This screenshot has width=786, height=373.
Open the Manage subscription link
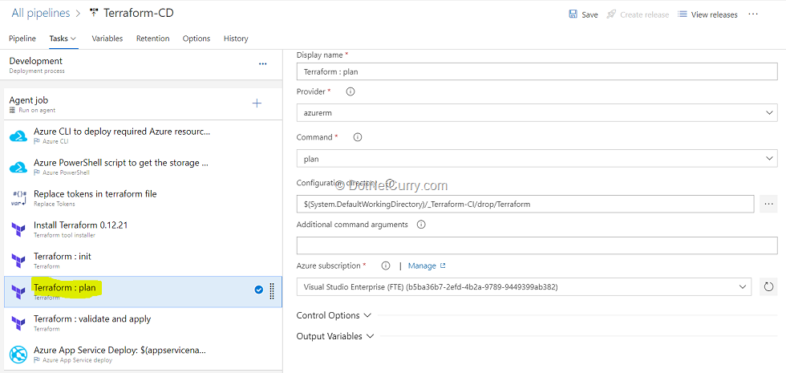point(427,266)
